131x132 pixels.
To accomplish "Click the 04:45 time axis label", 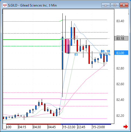I will pos(52,127).
